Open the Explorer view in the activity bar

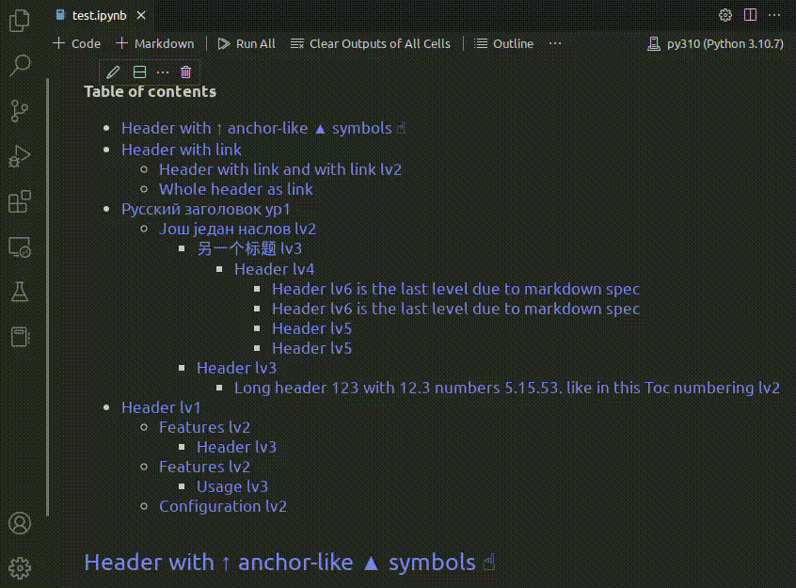click(x=19, y=19)
